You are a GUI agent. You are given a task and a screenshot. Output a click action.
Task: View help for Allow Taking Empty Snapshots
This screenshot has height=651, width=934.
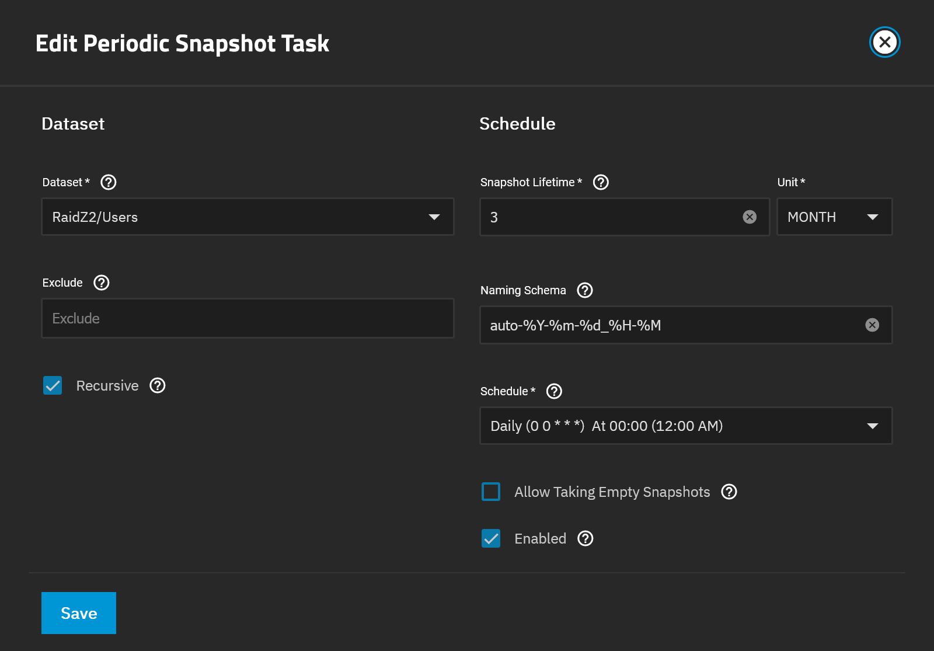(728, 492)
